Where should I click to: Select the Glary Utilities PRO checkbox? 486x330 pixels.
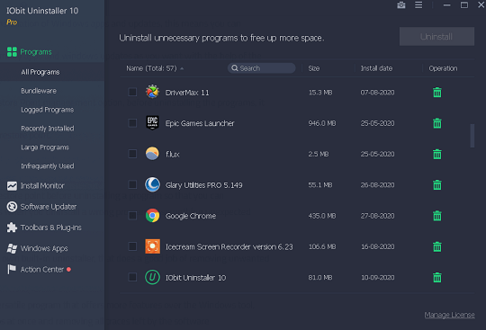[132, 184]
